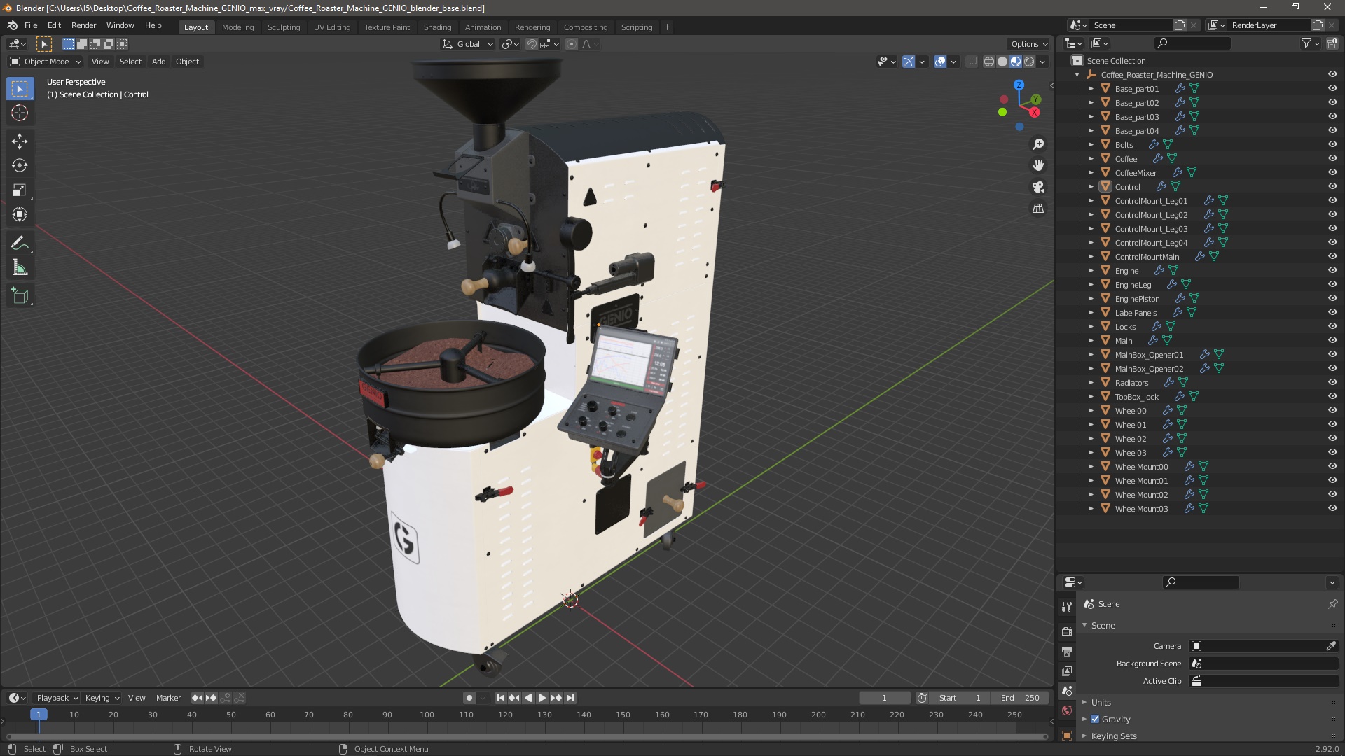Hide the Coffee object in outliner
The height and width of the screenshot is (756, 1345).
(1332, 158)
